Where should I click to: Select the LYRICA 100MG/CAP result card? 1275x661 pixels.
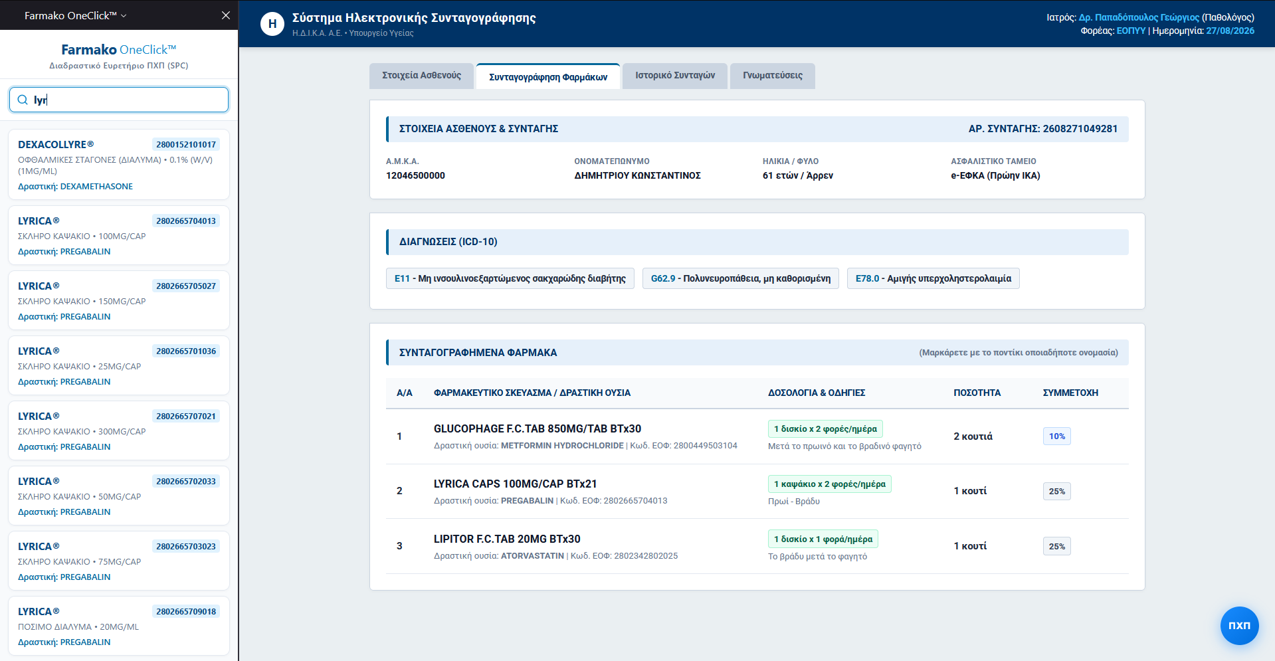[x=119, y=235]
